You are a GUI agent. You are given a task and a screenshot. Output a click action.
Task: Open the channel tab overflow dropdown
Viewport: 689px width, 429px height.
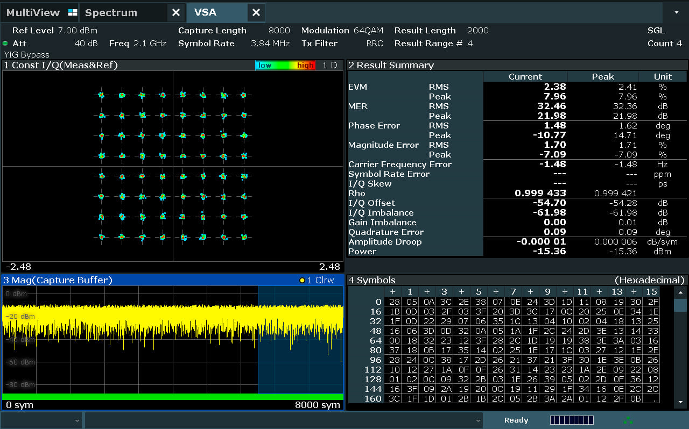point(677,12)
